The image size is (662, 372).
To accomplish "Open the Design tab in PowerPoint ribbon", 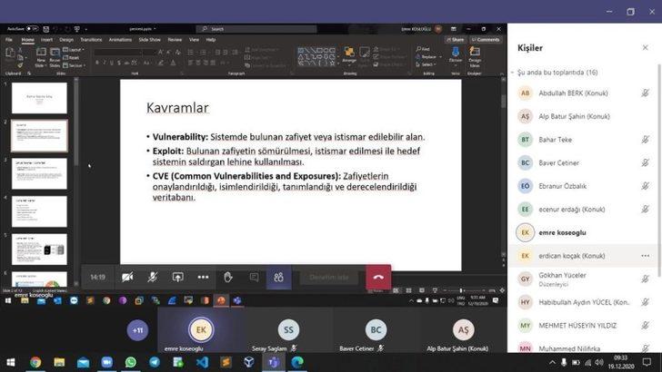I will [x=66, y=40].
